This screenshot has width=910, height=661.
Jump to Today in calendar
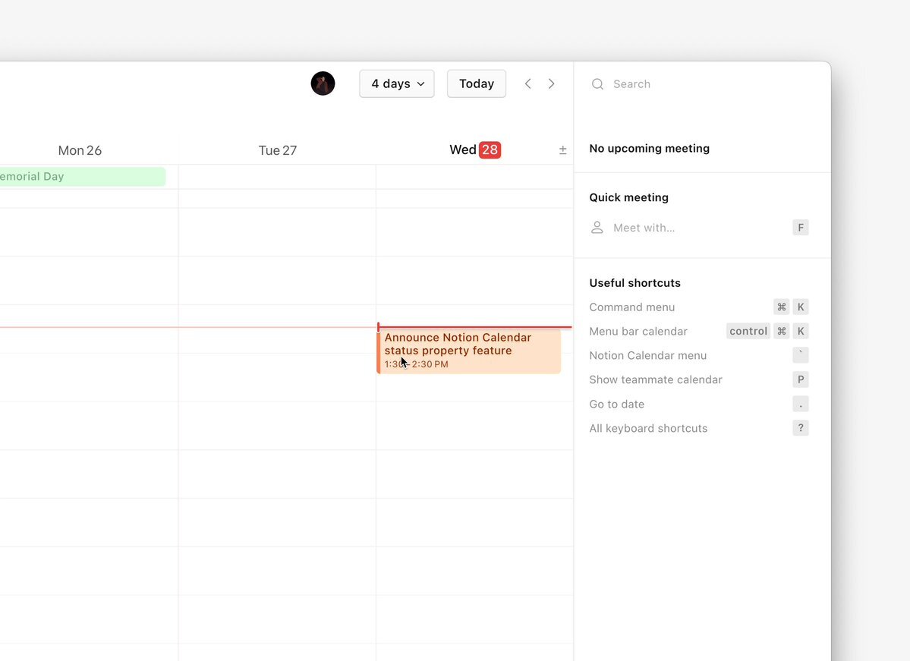point(477,83)
